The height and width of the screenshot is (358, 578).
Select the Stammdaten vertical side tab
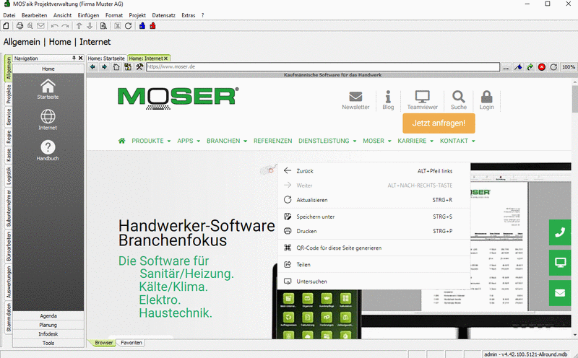(x=9, y=318)
